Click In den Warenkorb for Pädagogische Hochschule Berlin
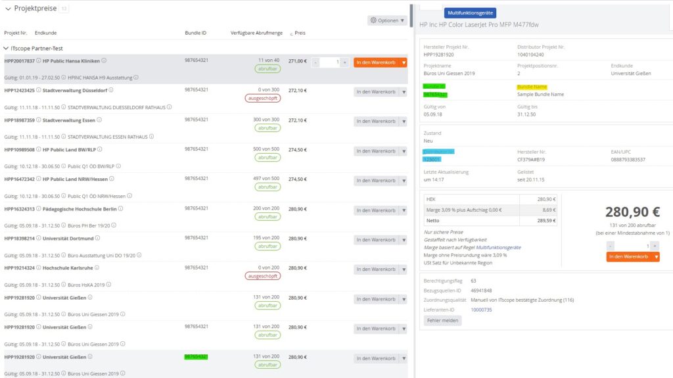The image size is (673, 378). coord(377,210)
